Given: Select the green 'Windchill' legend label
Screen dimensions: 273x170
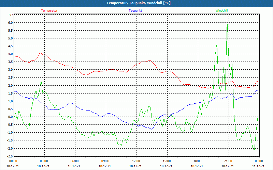Looking at the screenshot, I should click(x=221, y=11).
